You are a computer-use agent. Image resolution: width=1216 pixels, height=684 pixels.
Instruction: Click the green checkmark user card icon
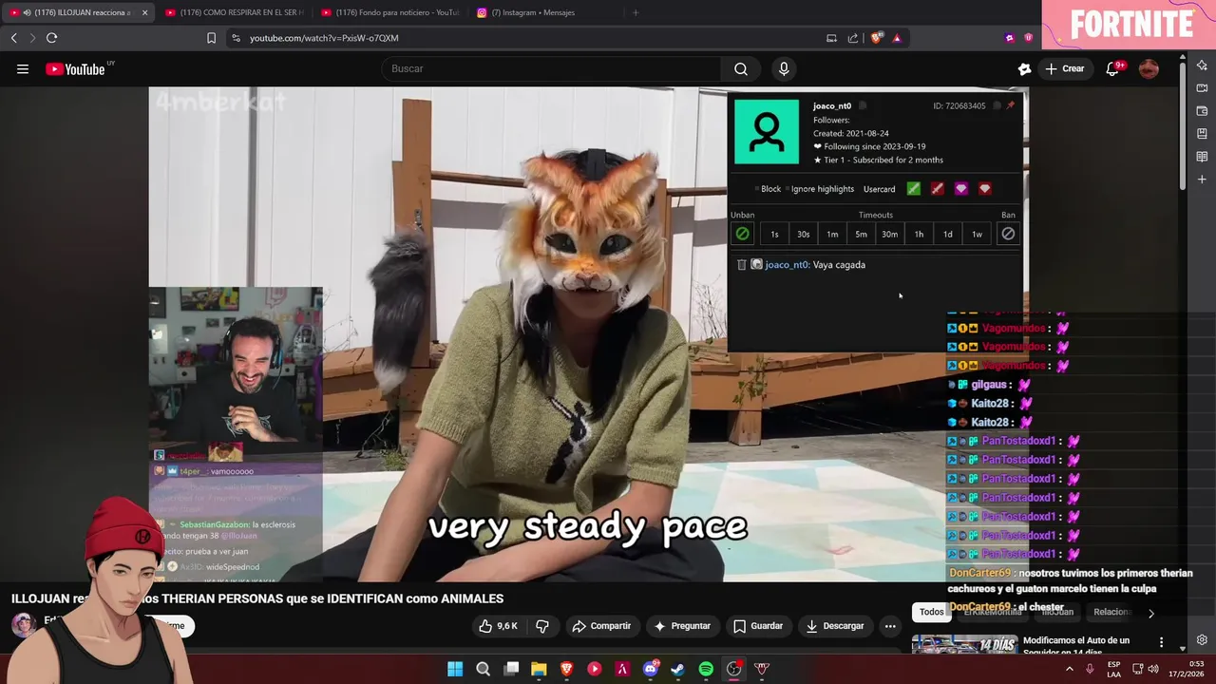(x=914, y=189)
